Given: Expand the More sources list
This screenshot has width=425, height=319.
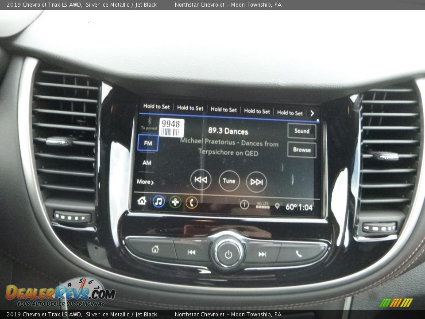Looking at the screenshot, I should point(145,182).
